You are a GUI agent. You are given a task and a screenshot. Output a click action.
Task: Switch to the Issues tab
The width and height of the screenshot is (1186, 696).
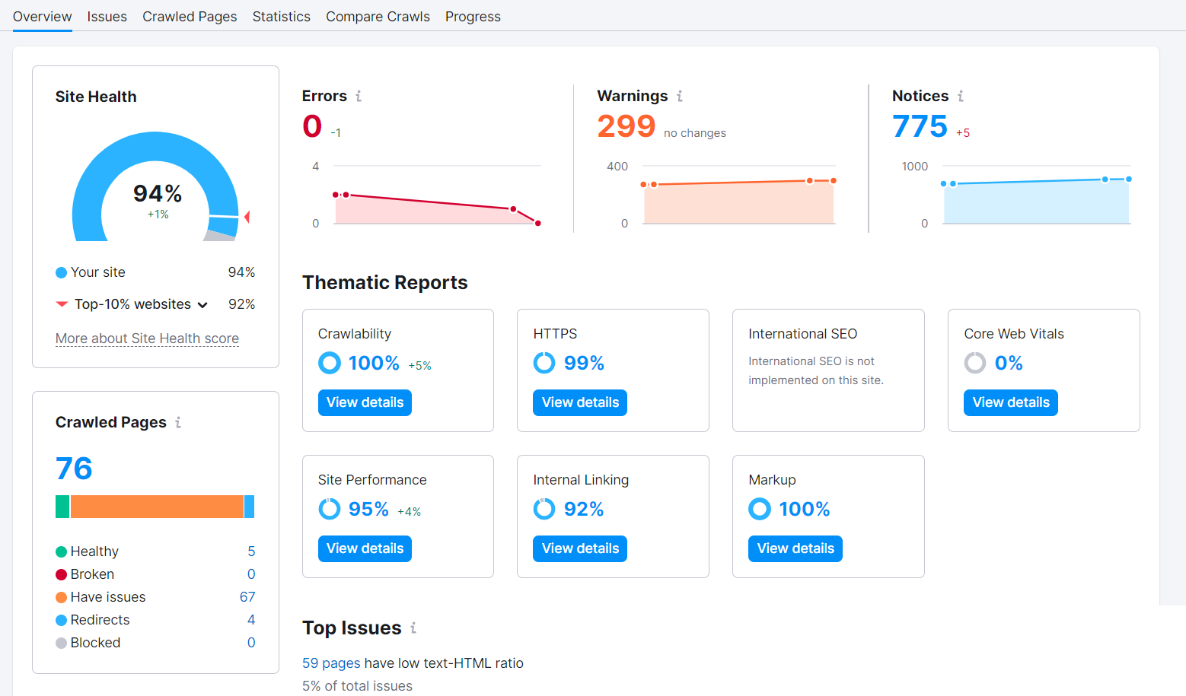click(107, 17)
